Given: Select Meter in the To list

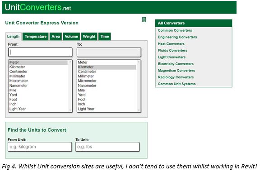Looking at the screenshot, I should point(107,62).
